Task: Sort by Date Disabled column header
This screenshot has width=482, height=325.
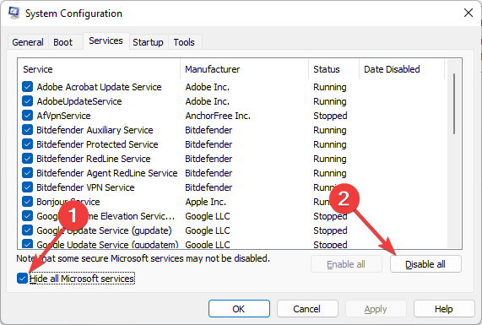Action: (x=402, y=69)
